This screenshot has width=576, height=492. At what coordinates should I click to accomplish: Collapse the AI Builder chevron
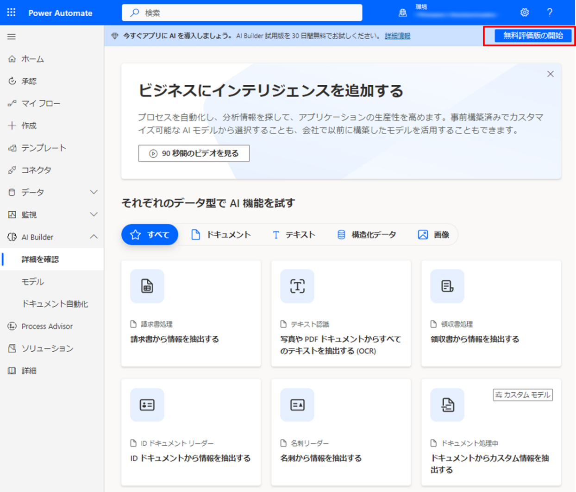(x=94, y=237)
